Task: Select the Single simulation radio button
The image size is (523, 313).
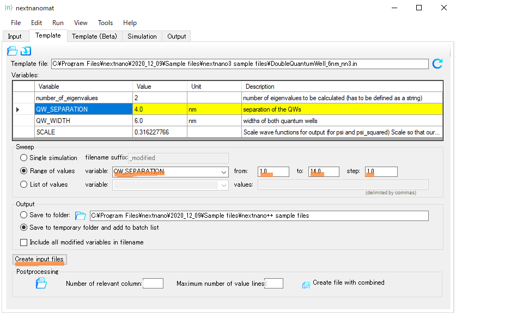Action: point(24,158)
